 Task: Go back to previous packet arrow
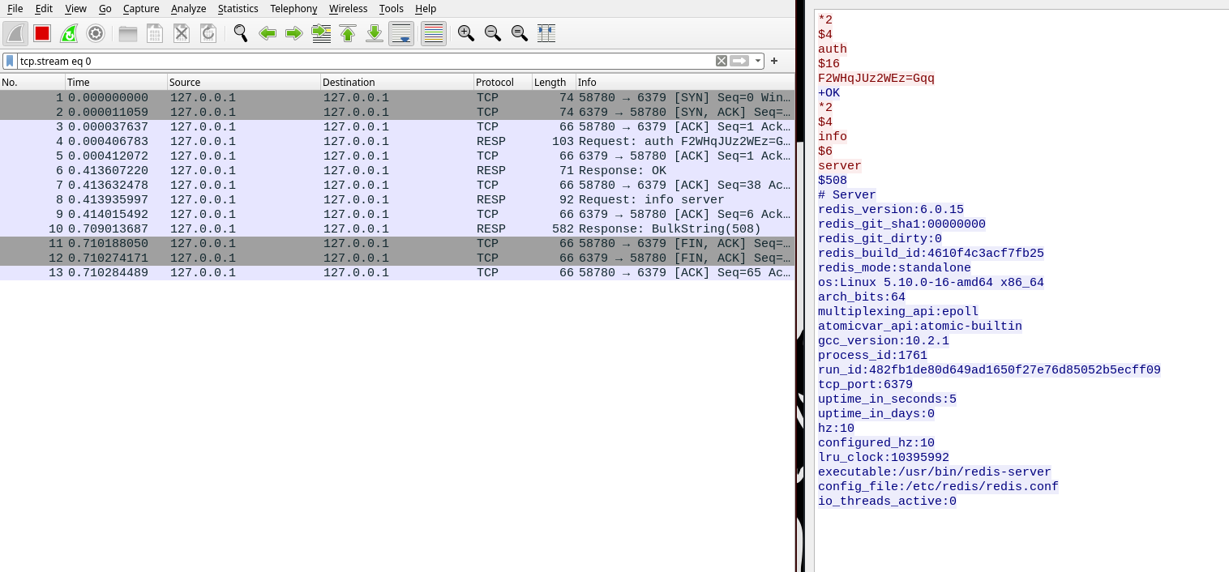[268, 33]
